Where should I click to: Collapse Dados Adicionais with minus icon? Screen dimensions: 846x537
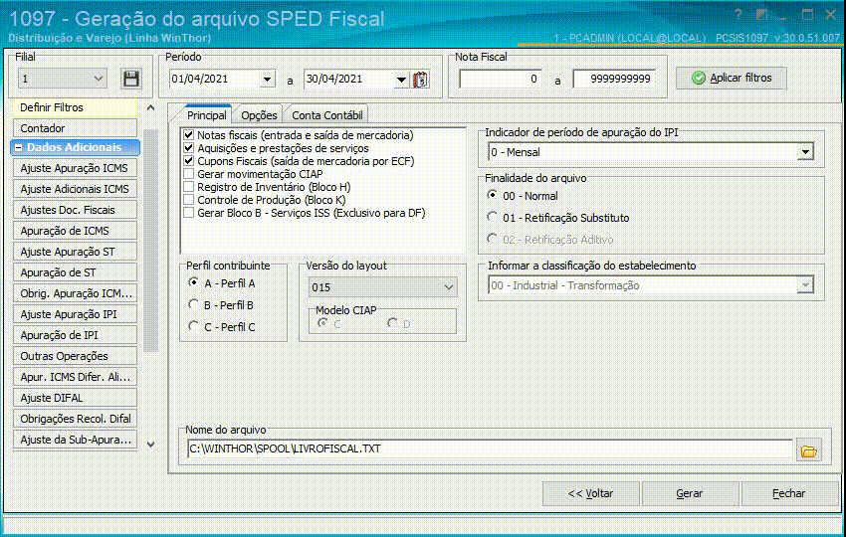18,147
